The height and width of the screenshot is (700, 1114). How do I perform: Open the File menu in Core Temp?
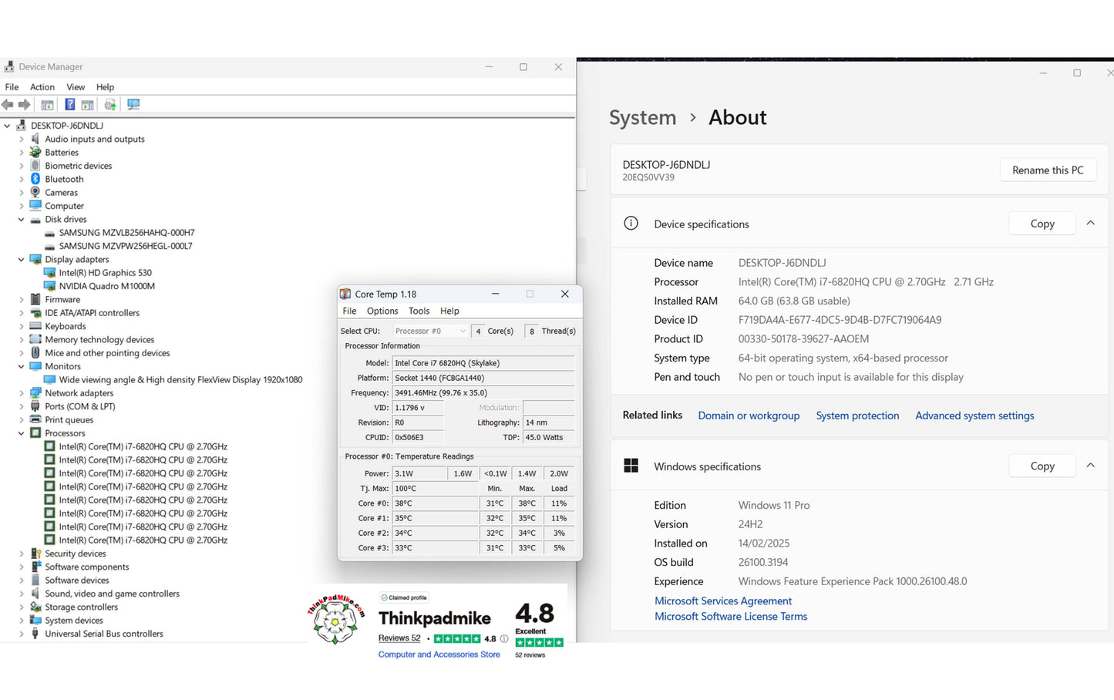pos(349,311)
